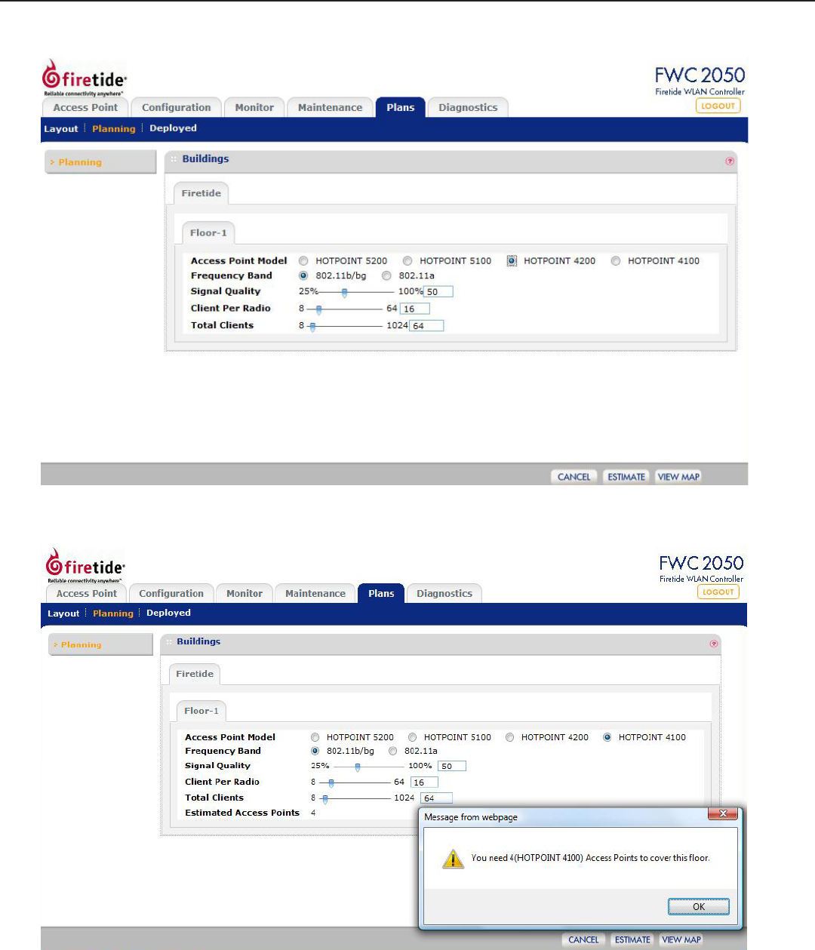This screenshot has height=950, width=815.
Task: Go to Layout submenu in upper screenshot
Action: tap(61, 129)
